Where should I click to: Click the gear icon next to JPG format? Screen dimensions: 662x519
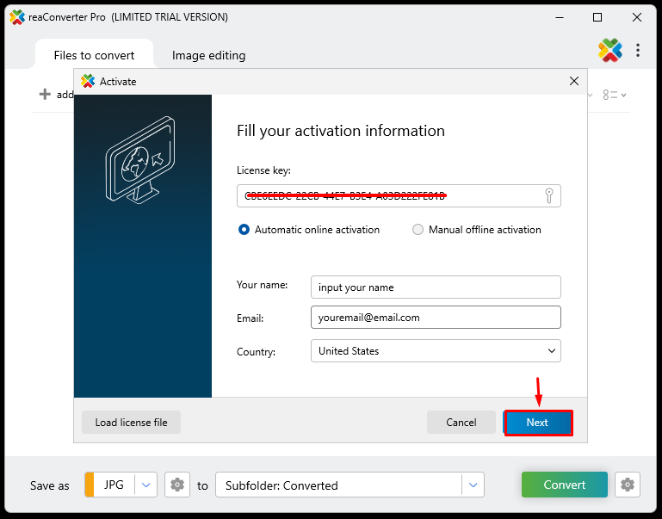coord(177,485)
